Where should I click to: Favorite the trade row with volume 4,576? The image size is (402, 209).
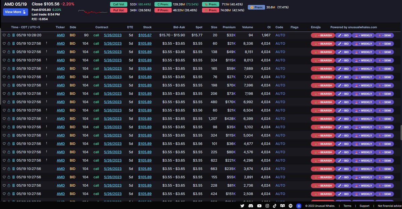pyautogui.click(x=4, y=152)
